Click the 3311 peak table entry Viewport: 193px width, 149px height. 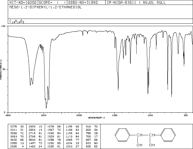[17, 130]
